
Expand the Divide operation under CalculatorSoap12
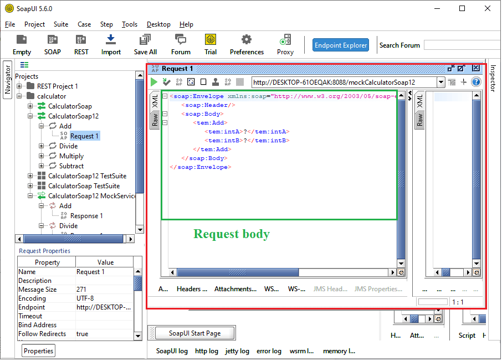(42, 146)
